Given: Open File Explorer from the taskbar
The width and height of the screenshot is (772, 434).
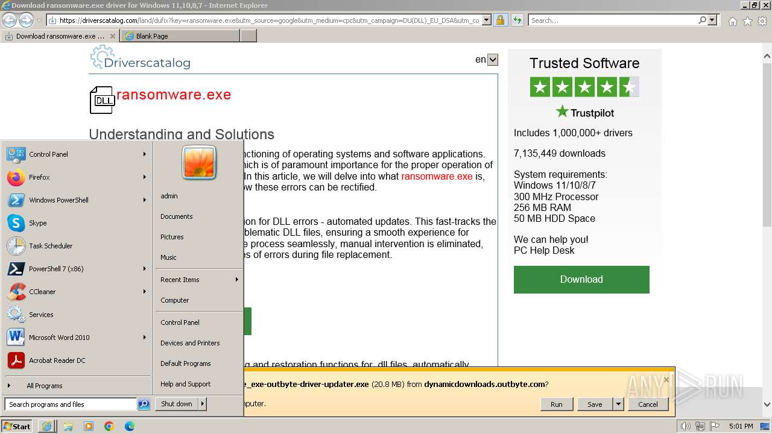Looking at the screenshot, I should (x=68, y=426).
